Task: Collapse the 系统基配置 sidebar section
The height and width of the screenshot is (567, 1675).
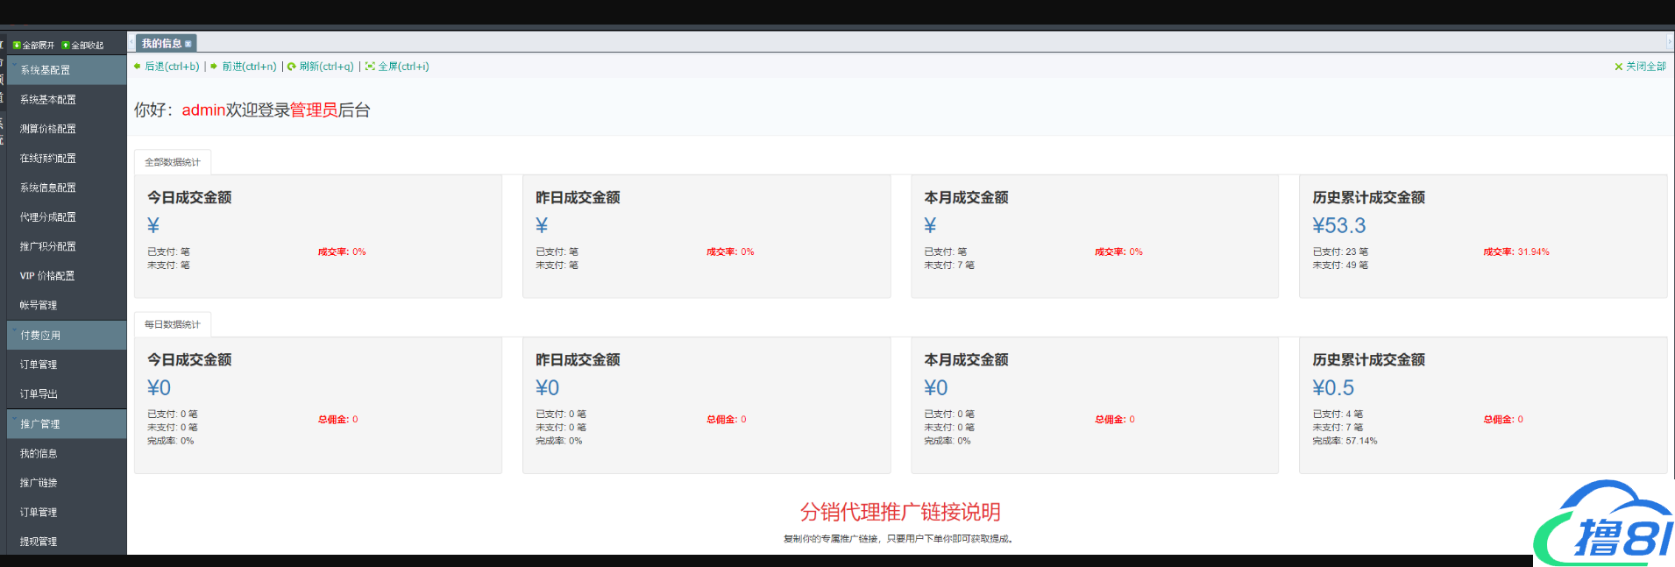Action: [x=46, y=70]
